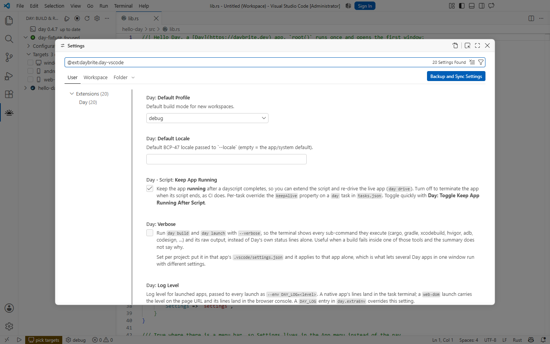550x344 pixels.
Task: Collapse the day-fixture tree node
Action: click(26, 37)
